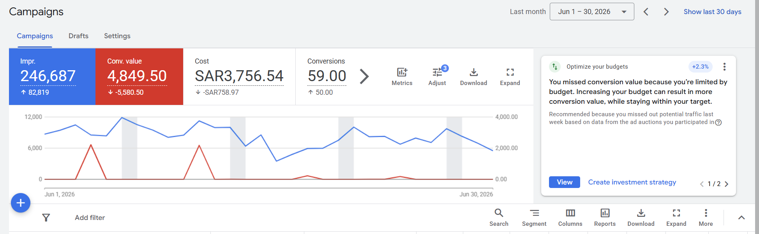Open the Columns editor
759x234 pixels.
tap(570, 218)
